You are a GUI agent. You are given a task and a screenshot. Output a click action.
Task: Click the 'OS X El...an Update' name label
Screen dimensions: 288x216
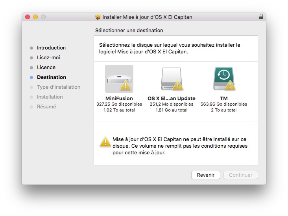coord(172,99)
